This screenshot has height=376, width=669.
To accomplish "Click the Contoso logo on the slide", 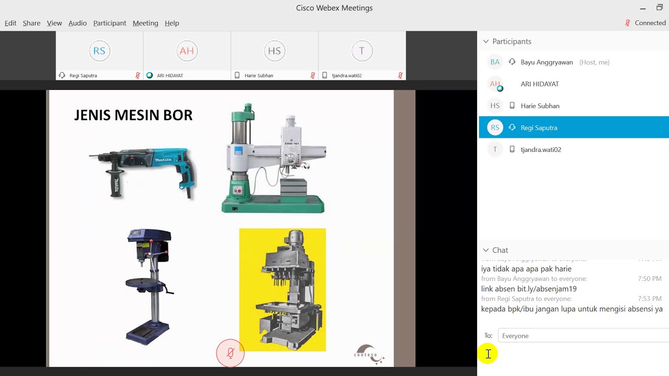I will point(369,354).
